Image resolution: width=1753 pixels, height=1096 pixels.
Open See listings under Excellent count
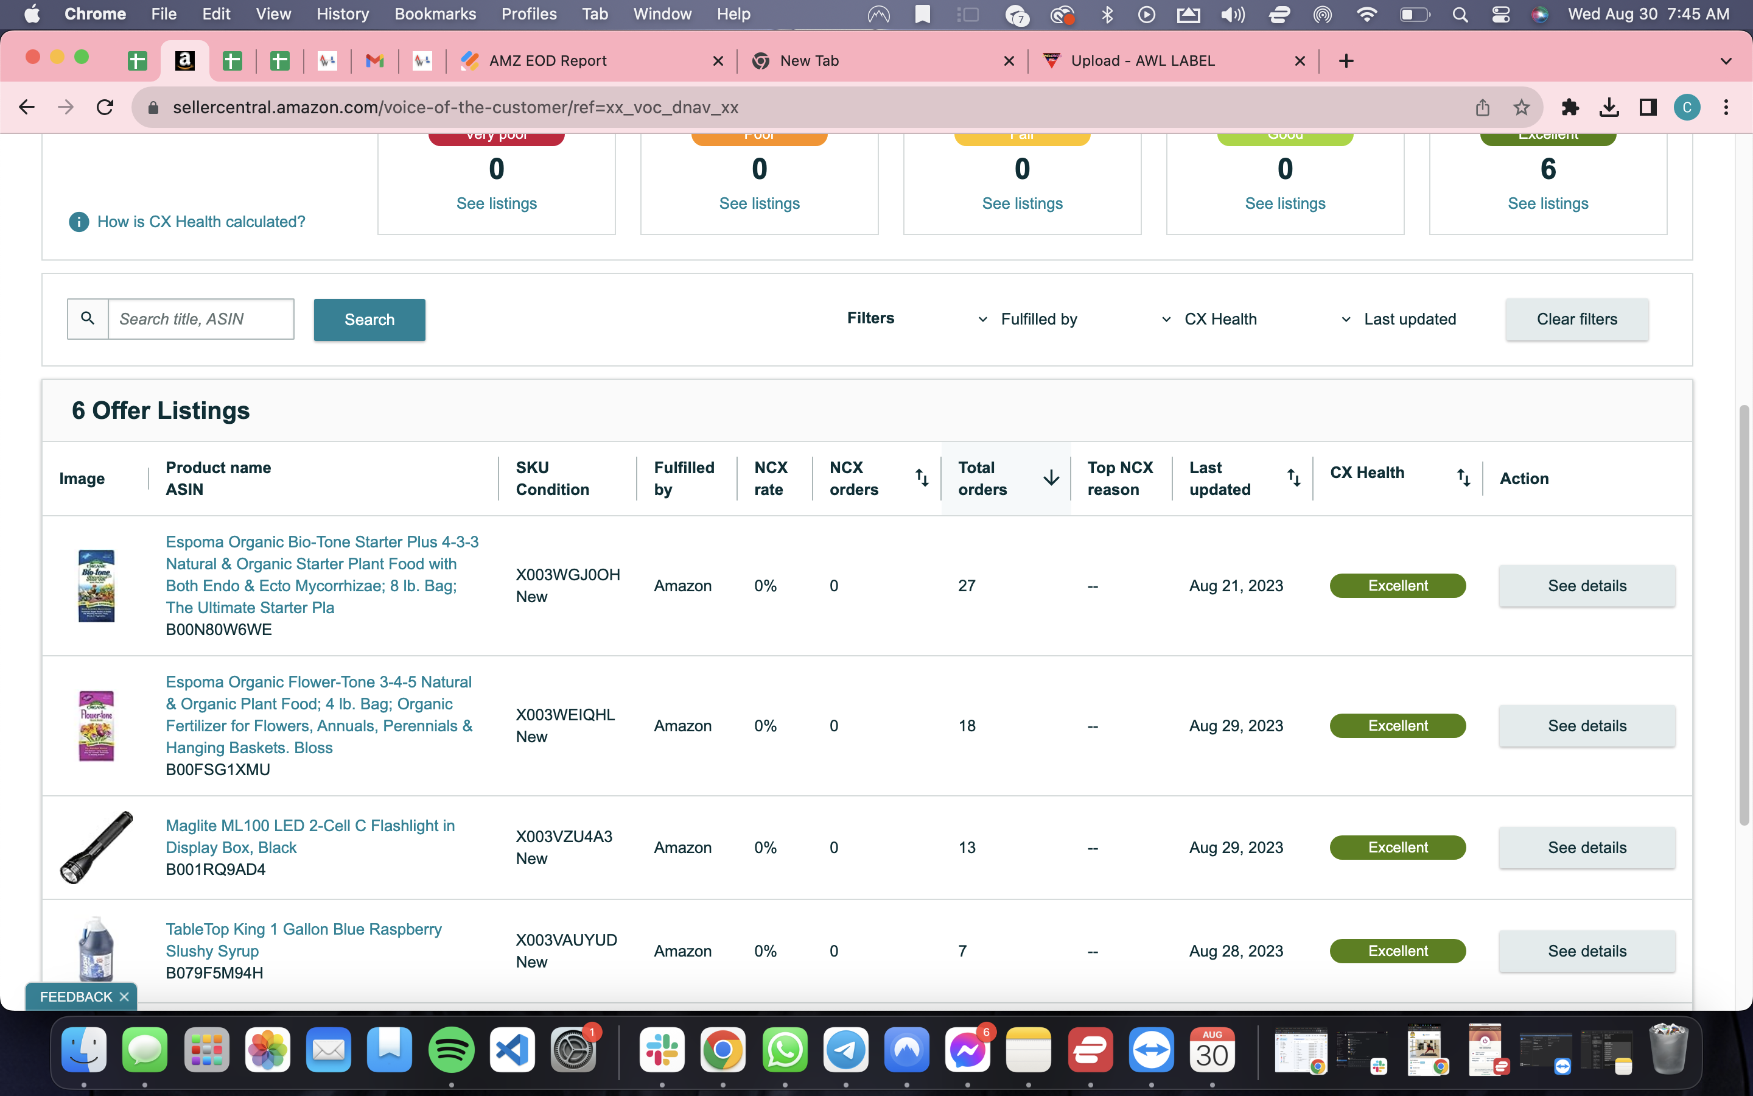1548,204
